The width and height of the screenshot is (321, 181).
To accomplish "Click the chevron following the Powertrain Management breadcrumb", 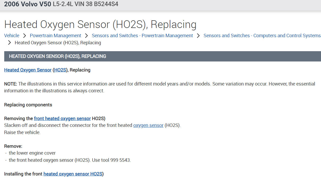I will pos(86,36).
